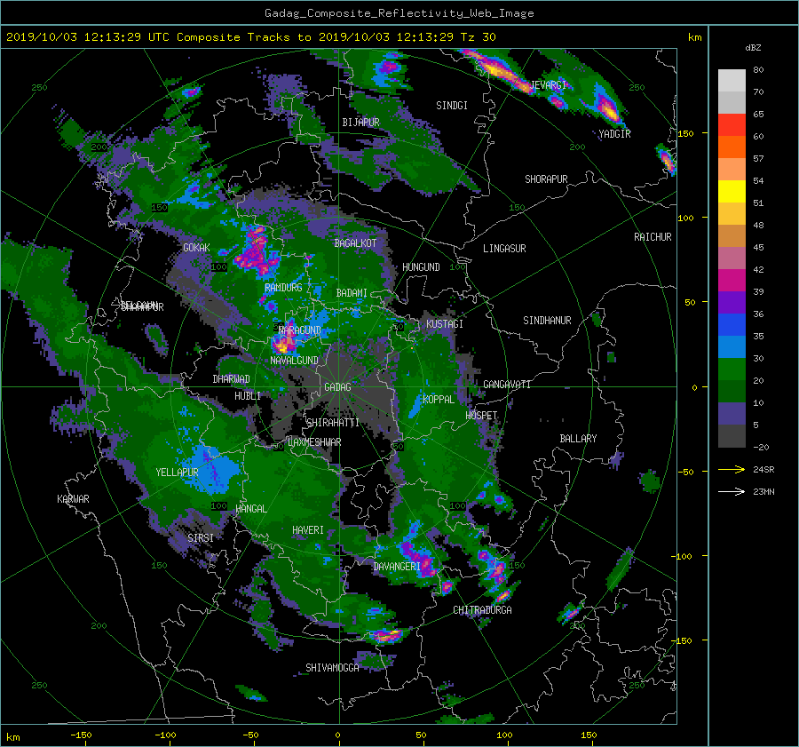This screenshot has width=799, height=747.
Task: Click the km unit label at bottom left
Action: click(x=12, y=737)
